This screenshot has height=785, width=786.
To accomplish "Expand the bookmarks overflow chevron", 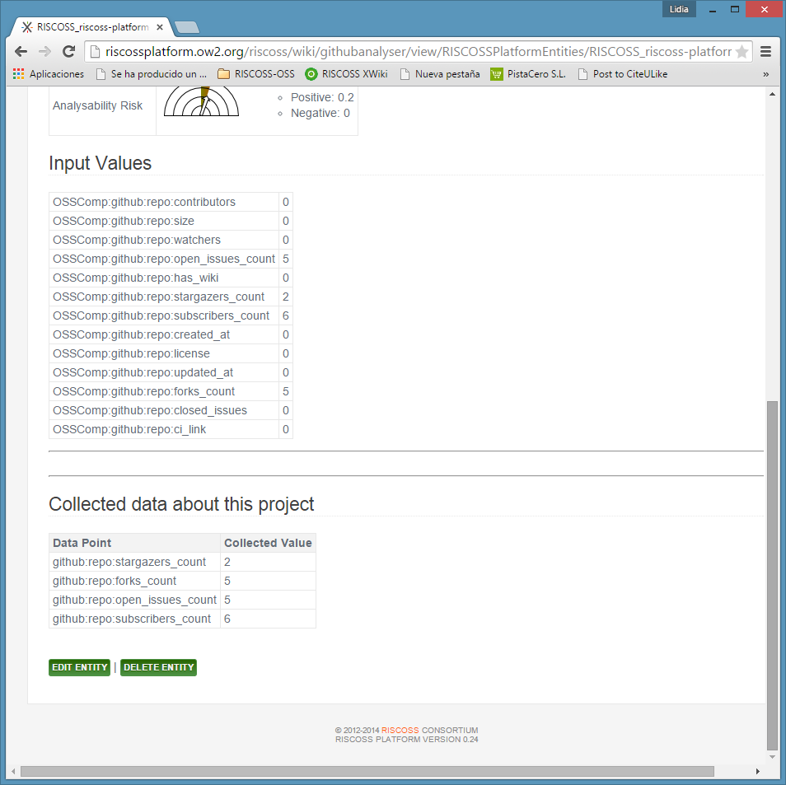I will tap(766, 74).
